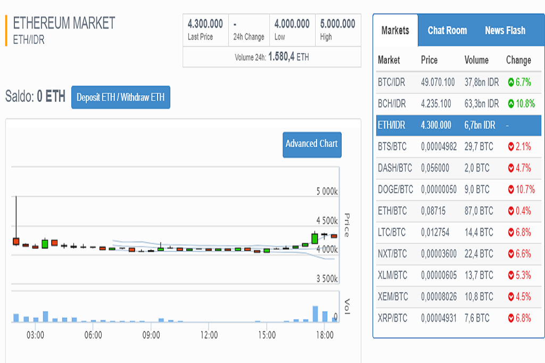Click the red down arrow beside 4.5%

point(511,296)
